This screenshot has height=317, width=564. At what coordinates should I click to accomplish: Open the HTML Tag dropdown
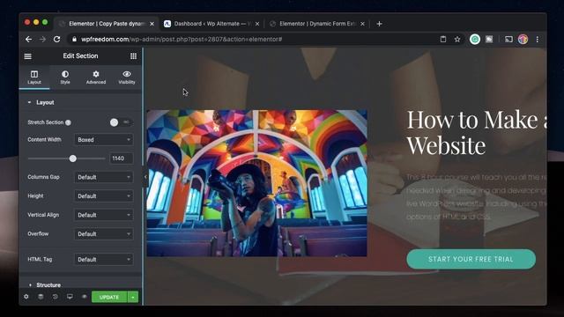click(104, 260)
